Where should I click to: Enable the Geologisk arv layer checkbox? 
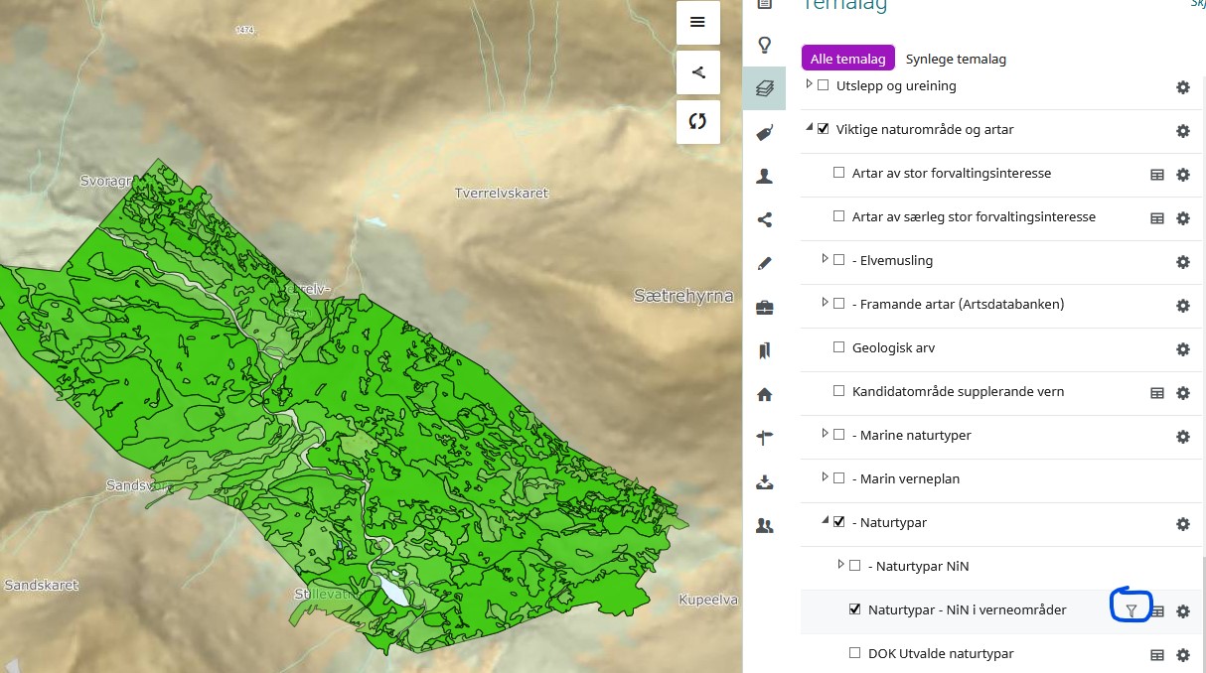[x=838, y=347]
